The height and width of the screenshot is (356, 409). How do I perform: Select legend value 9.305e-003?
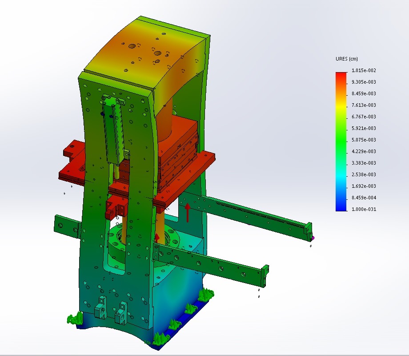(364, 82)
